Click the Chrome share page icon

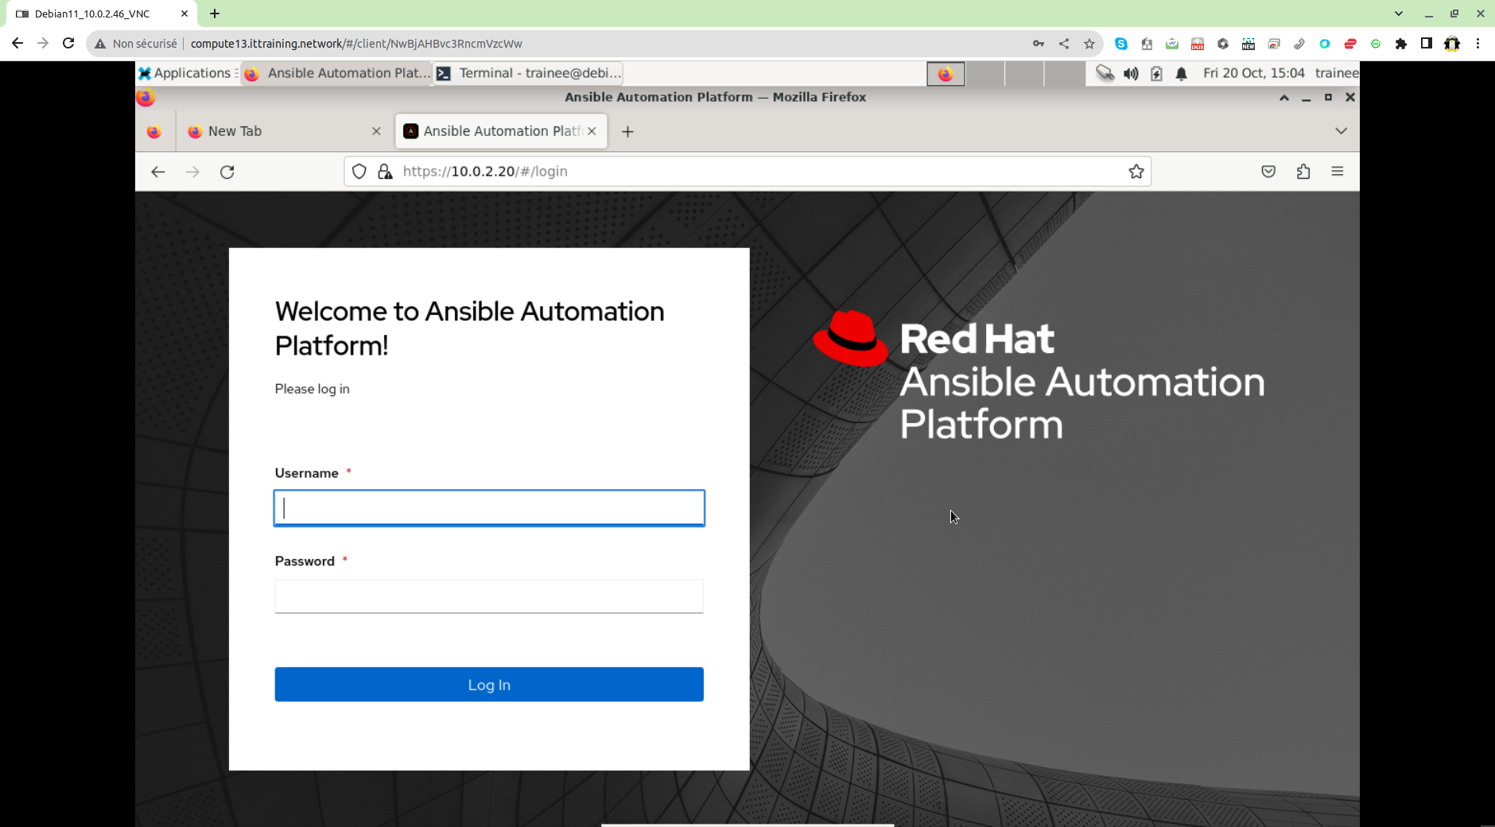point(1064,44)
